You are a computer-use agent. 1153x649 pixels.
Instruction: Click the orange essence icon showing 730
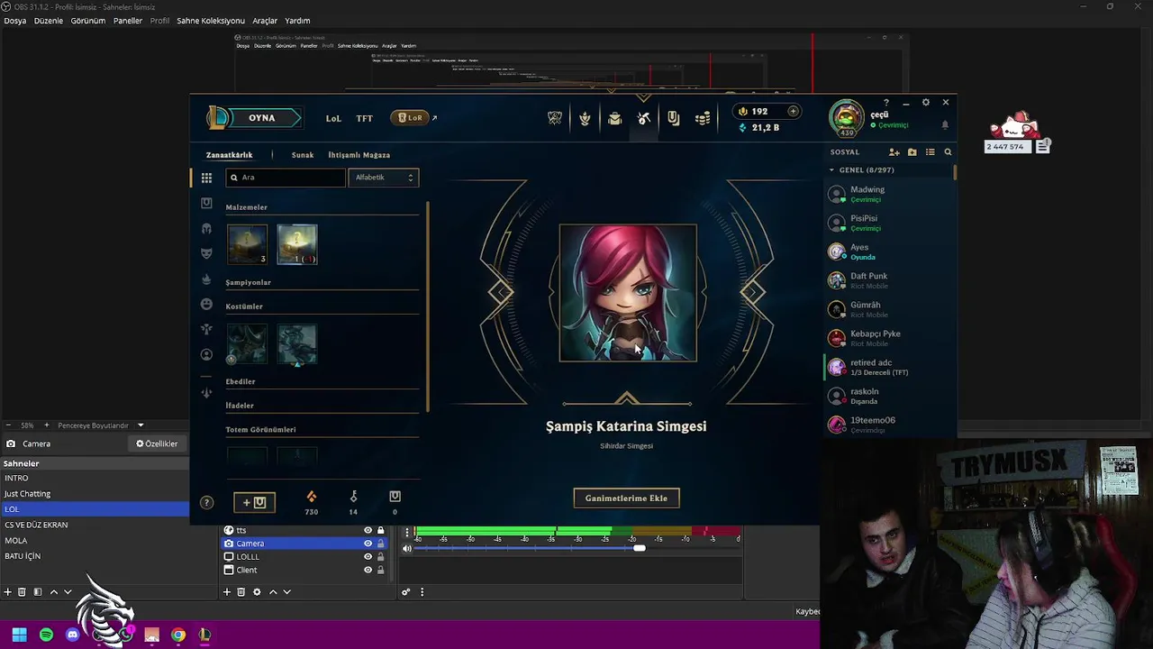[311, 497]
